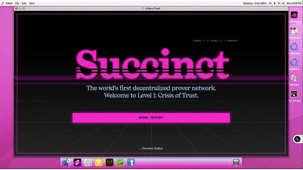Click the Balance 0.00 USDC indicator
303x170 pixels.
255,3
